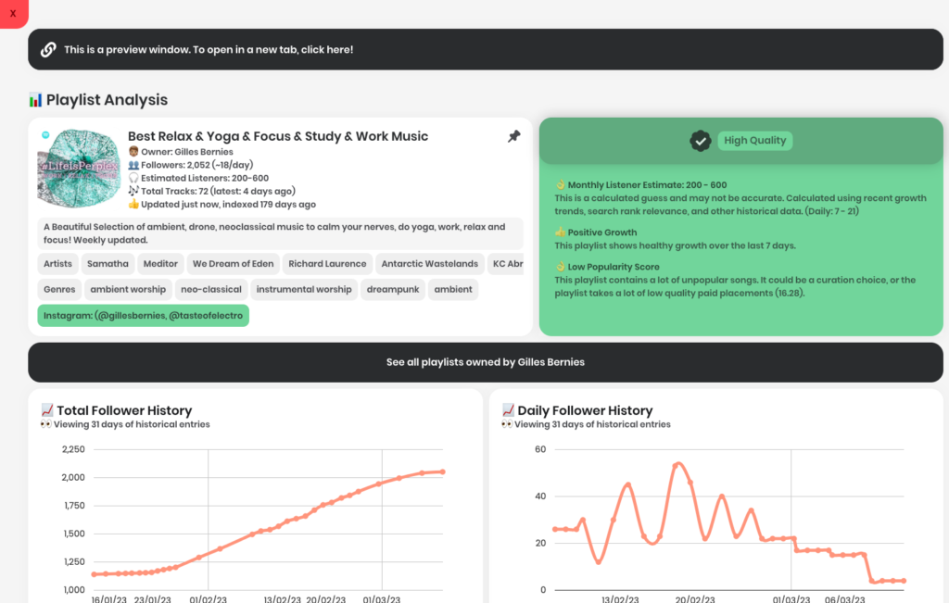Click the bar chart icon beside Playlist Analysis
Image resolution: width=949 pixels, height=603 pixels.
point(36,100)
